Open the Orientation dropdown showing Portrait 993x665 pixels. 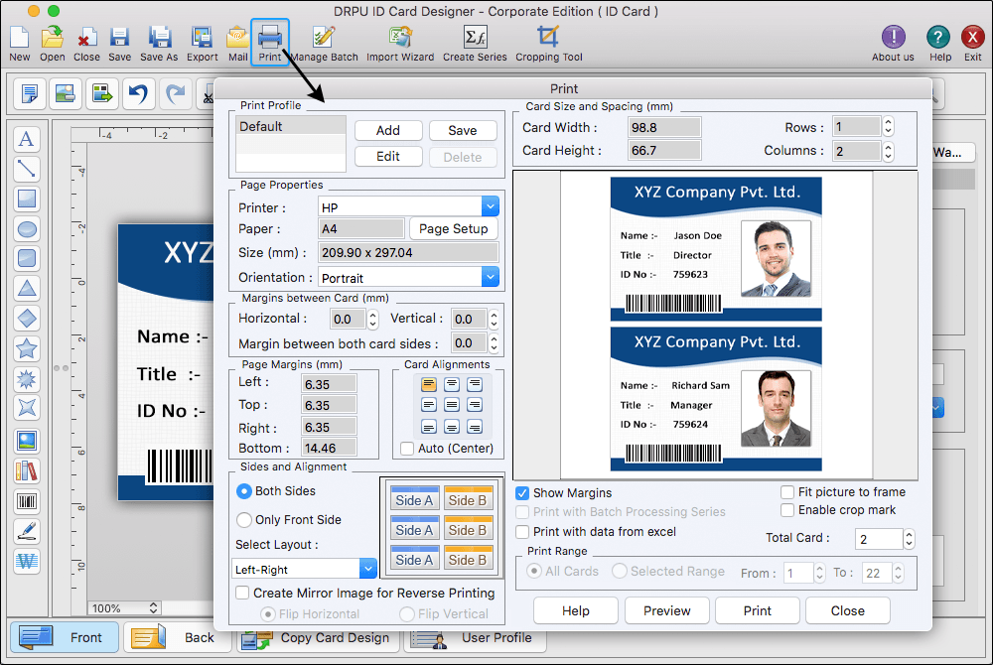tap(408, 277)
